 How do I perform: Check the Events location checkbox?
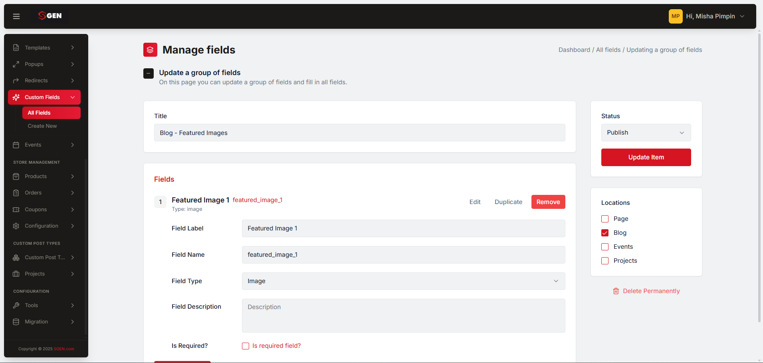coord(605,247)
